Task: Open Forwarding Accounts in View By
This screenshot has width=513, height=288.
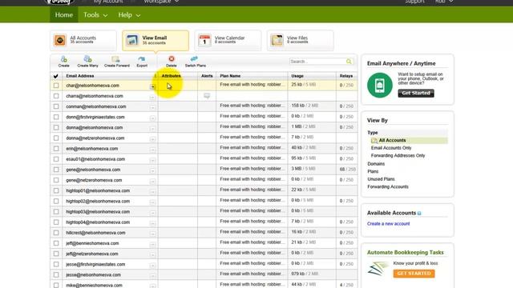Action: [388, 186]
